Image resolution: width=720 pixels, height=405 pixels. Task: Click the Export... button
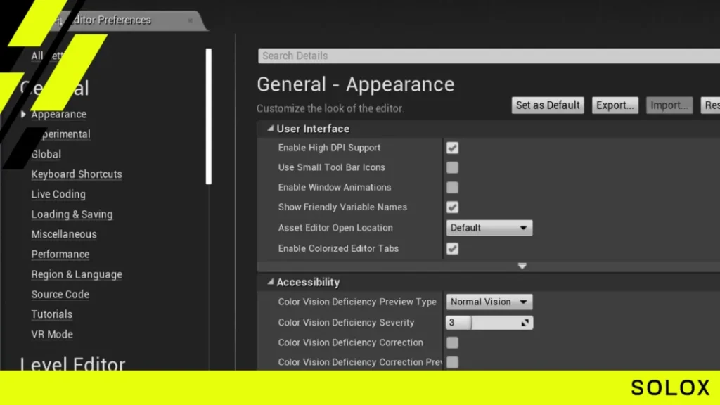click(615, 105)
